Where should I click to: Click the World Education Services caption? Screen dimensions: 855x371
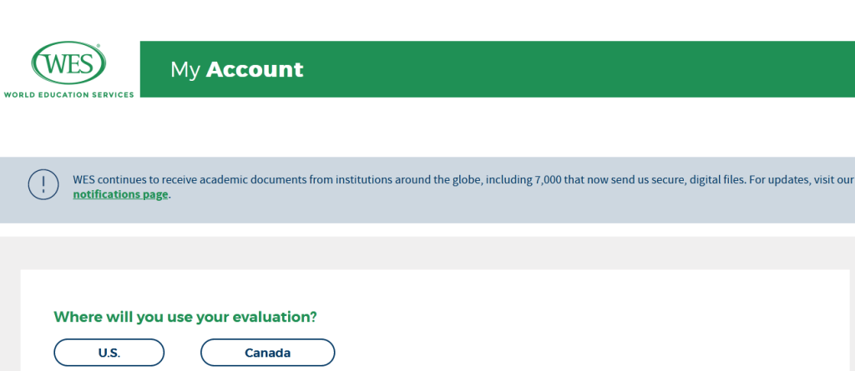(x=68, y=95)
